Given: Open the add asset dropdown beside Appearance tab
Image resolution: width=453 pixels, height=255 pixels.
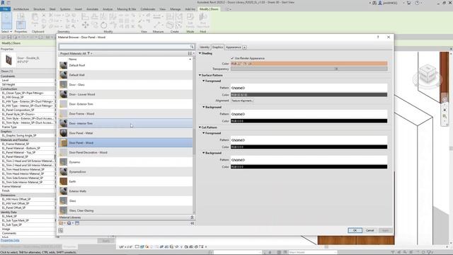Looking at the screenshot, I should click(244, 47).
